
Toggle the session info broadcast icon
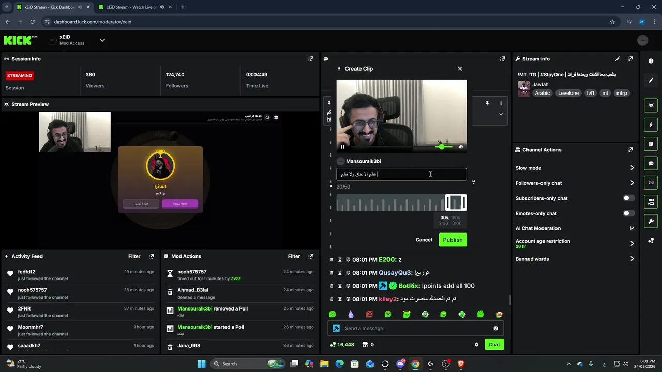coord(651,182)
